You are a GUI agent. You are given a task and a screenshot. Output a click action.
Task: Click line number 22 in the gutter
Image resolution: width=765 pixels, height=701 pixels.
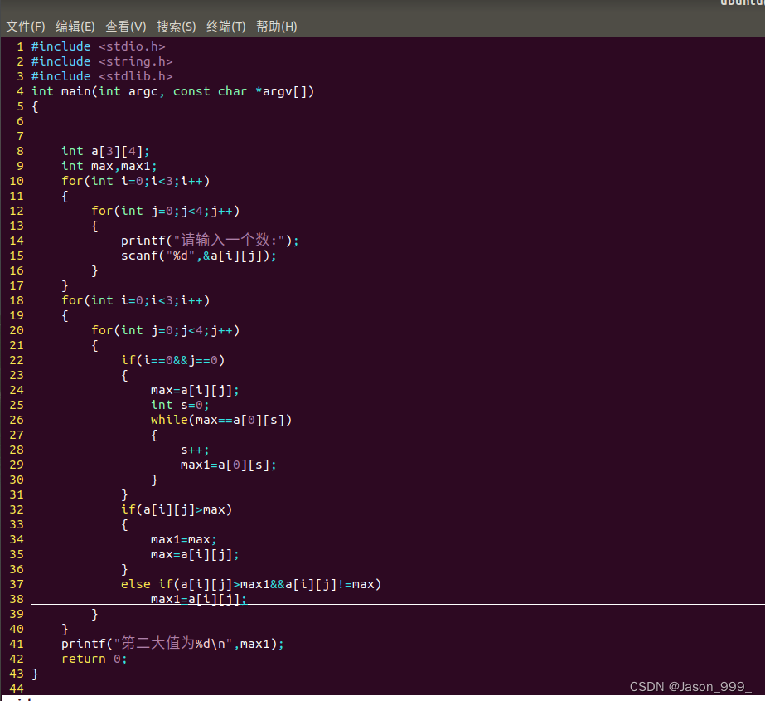click(17, 359)
